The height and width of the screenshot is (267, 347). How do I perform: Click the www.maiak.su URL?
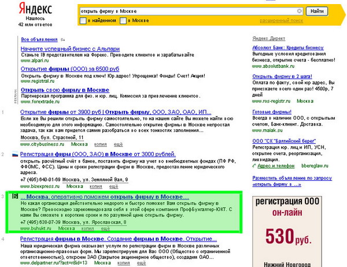click(267, 130)
